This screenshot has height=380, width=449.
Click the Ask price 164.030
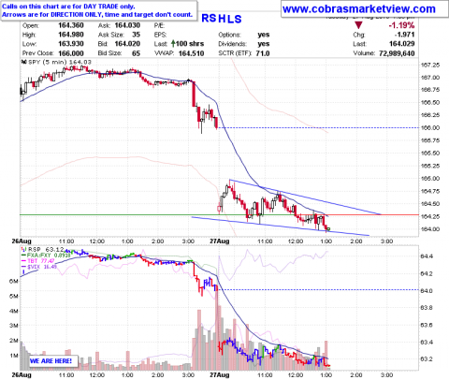click(127, 25)
